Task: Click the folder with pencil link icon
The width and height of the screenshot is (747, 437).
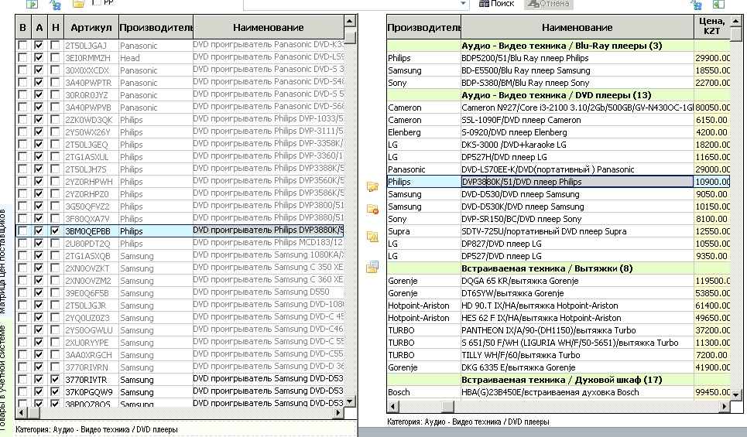Action: pos(372,186)
